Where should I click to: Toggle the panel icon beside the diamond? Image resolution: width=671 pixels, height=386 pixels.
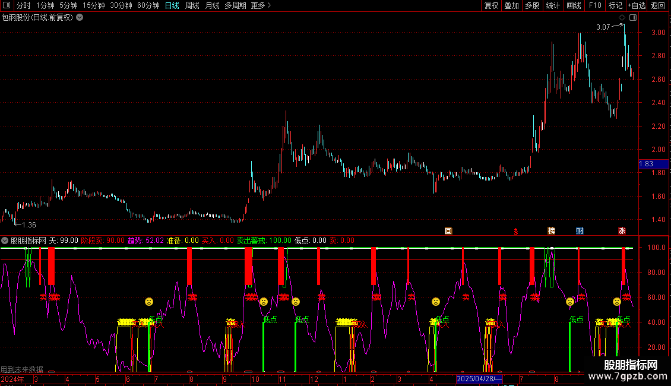[x=633, y=18]
